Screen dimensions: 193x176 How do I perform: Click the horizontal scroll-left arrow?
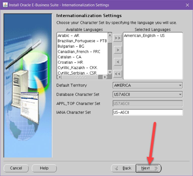60,77
